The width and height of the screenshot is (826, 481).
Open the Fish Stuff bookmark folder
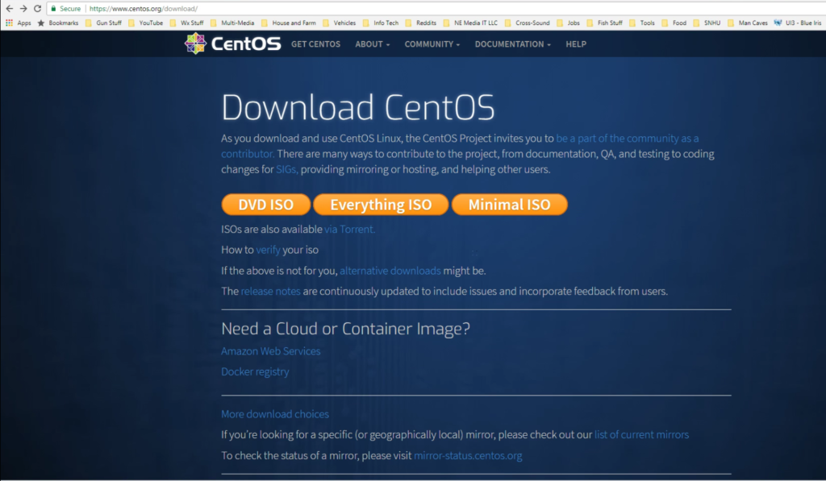click(605, 23)
